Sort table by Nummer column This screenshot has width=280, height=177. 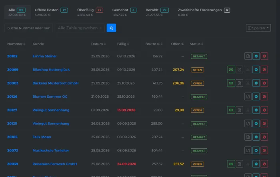coord(16,44)
